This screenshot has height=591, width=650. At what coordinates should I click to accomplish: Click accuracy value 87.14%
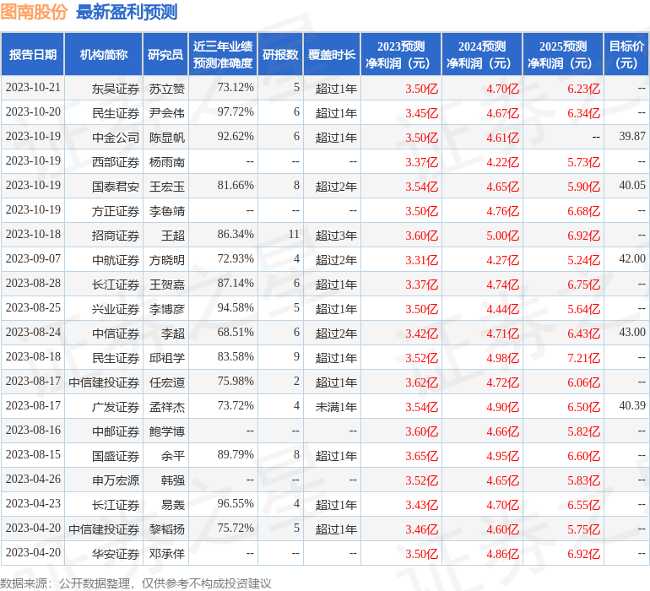pos(236,284)
